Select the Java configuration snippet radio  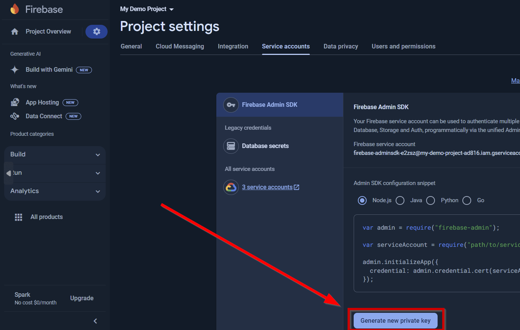point(400,200)
